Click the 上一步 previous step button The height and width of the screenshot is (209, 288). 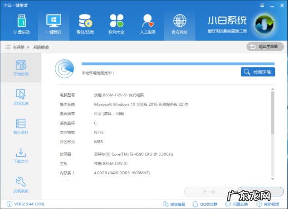209,192
